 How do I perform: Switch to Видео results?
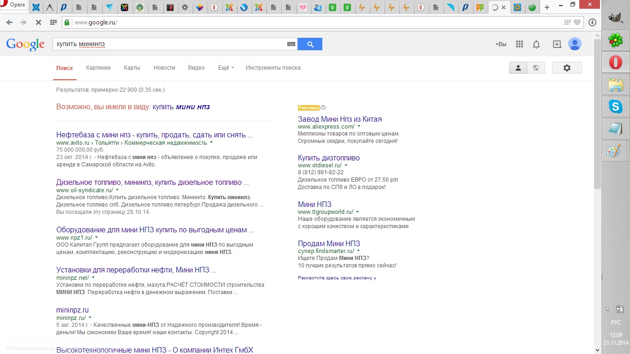(x=196, y=68)
